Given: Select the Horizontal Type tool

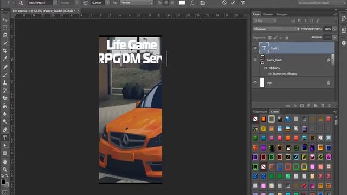Looking at the screenshot, I should tap(5, 138).
